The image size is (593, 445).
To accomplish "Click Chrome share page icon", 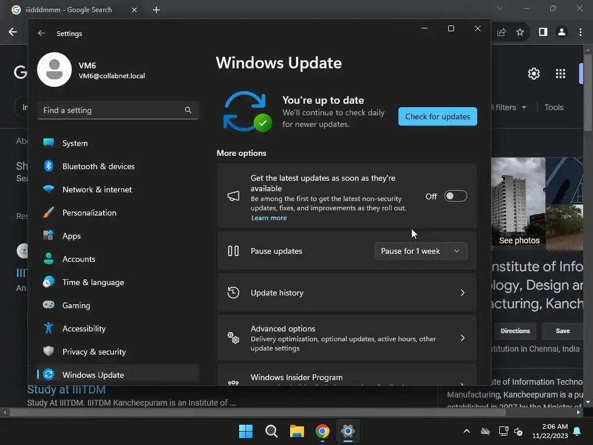I will [502, 32].
